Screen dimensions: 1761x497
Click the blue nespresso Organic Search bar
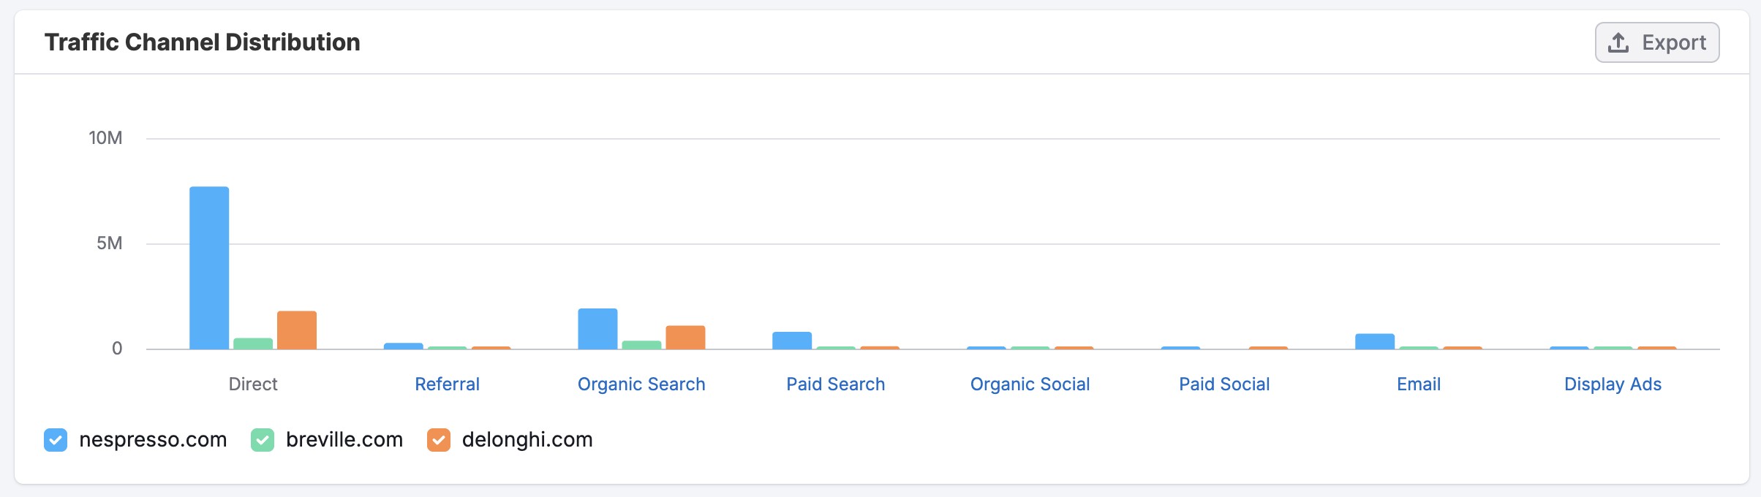coord(597,329)
